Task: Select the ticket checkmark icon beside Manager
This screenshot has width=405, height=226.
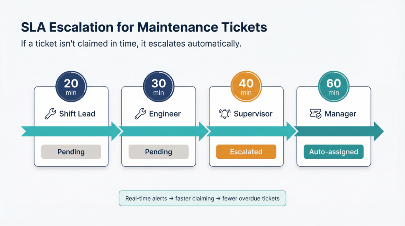Action: 315,113
